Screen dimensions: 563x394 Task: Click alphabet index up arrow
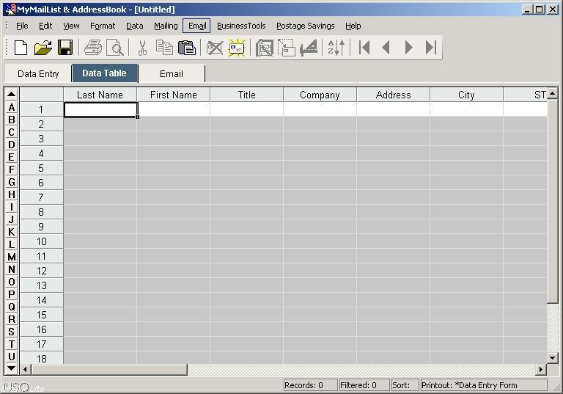tap(12, 95)
